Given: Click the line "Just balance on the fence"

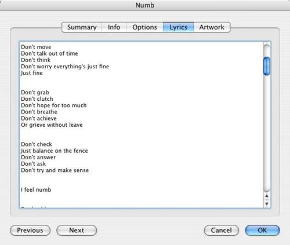Looking at the screenshot, I should (55, 151).
